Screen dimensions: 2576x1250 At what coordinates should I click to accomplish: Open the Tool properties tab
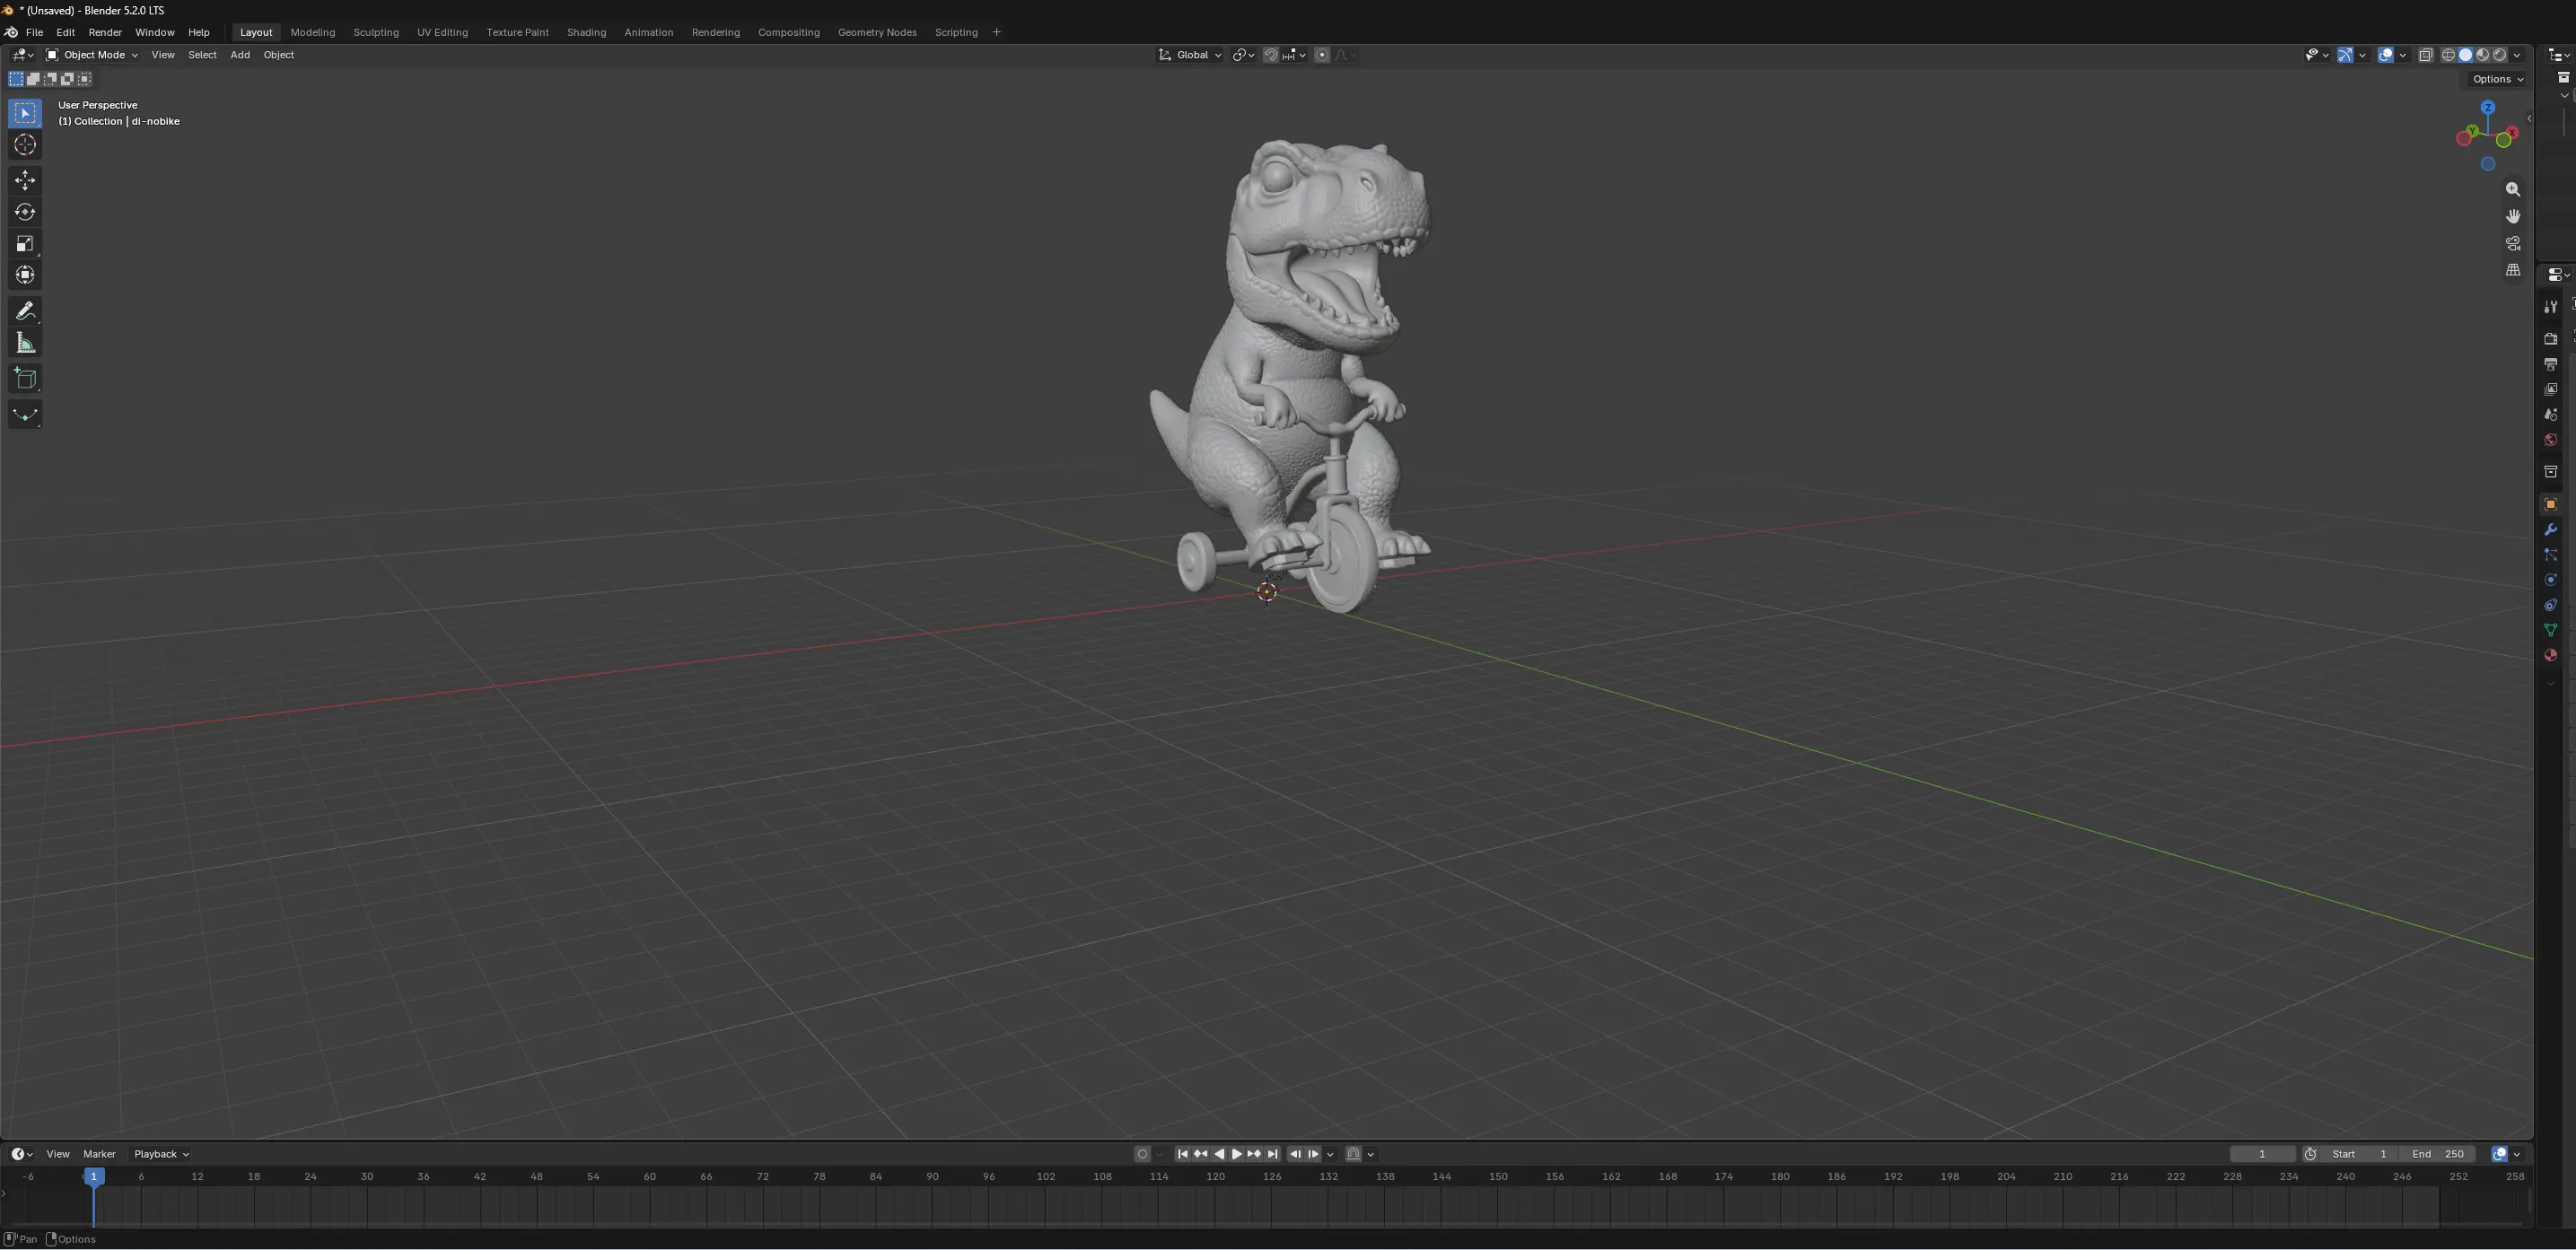pyautogui.click(x=2550, y=307)
